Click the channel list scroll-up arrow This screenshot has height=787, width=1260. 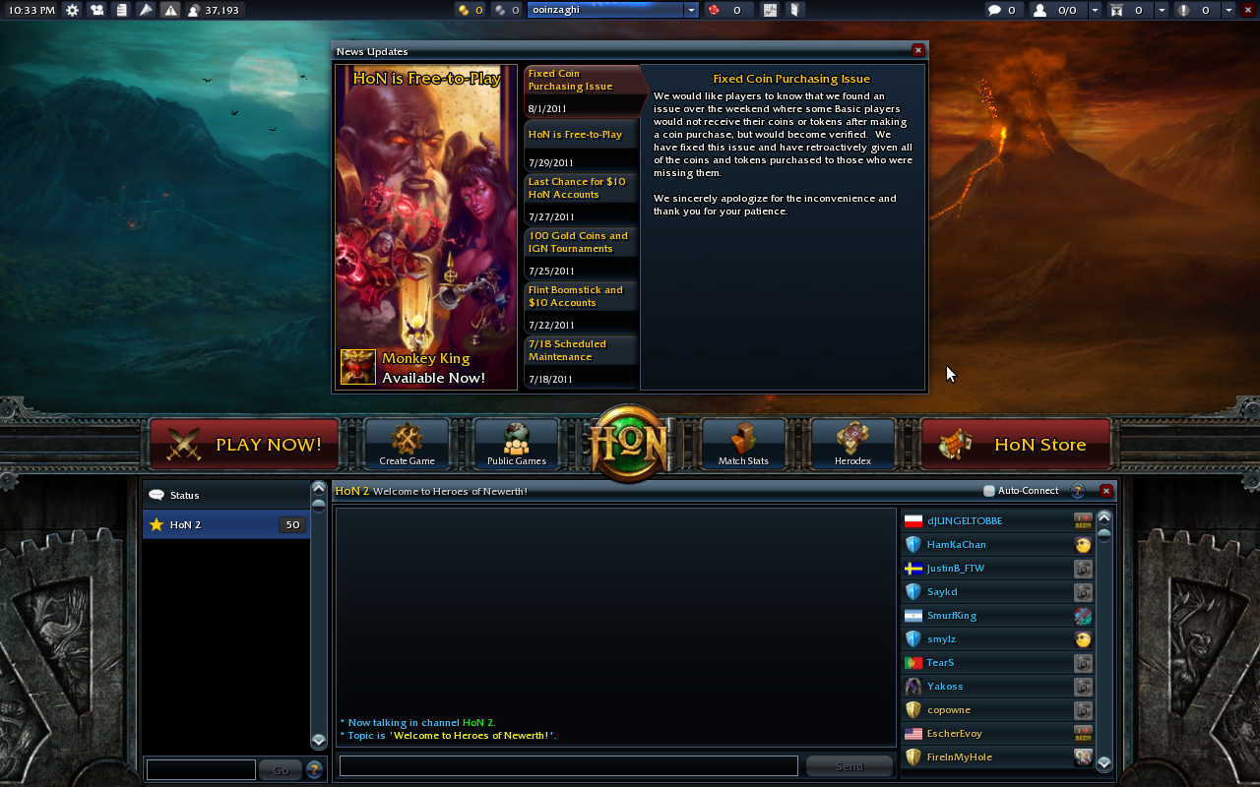(318, 488)
